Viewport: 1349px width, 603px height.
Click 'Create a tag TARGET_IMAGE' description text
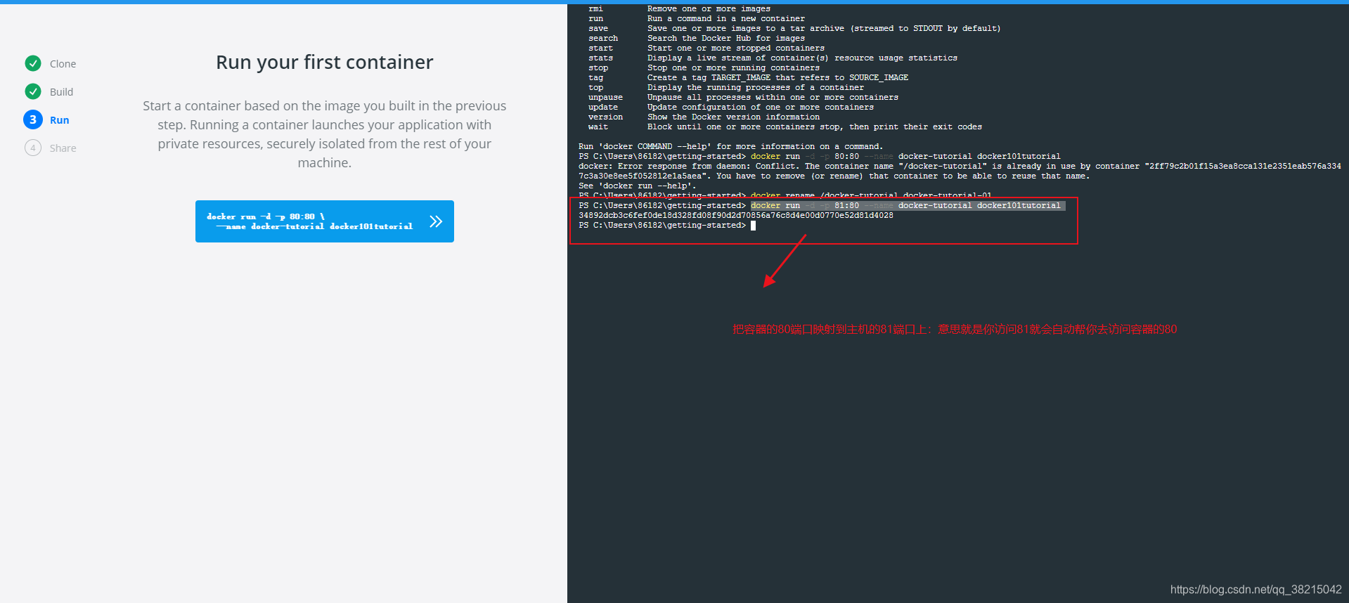pos(778,78)
